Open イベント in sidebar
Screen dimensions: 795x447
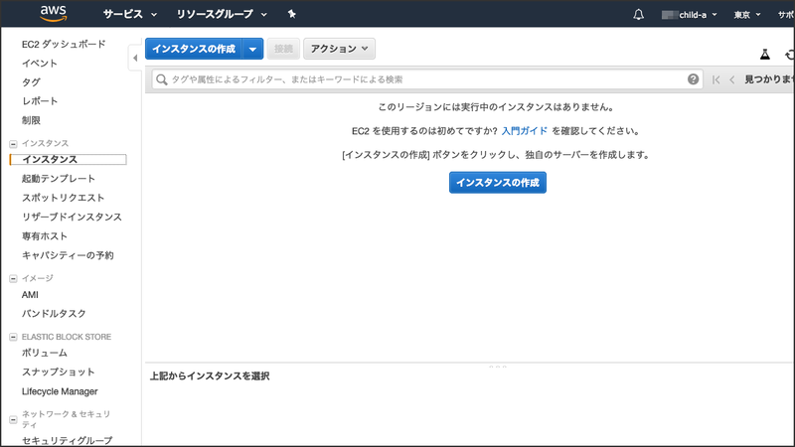[x=40, y=64]
